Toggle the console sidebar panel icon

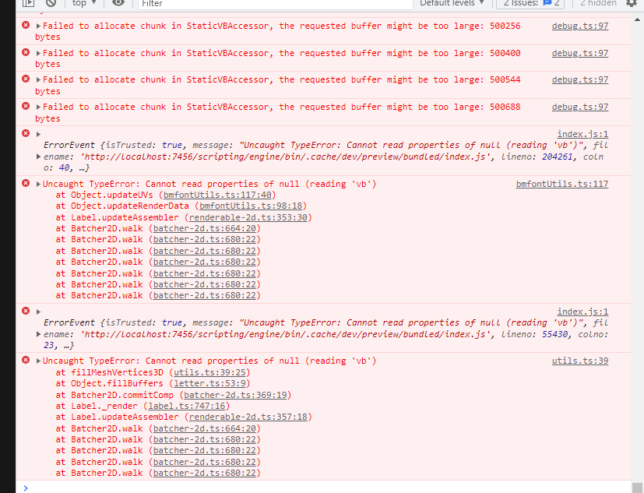[x=28, y=3]
